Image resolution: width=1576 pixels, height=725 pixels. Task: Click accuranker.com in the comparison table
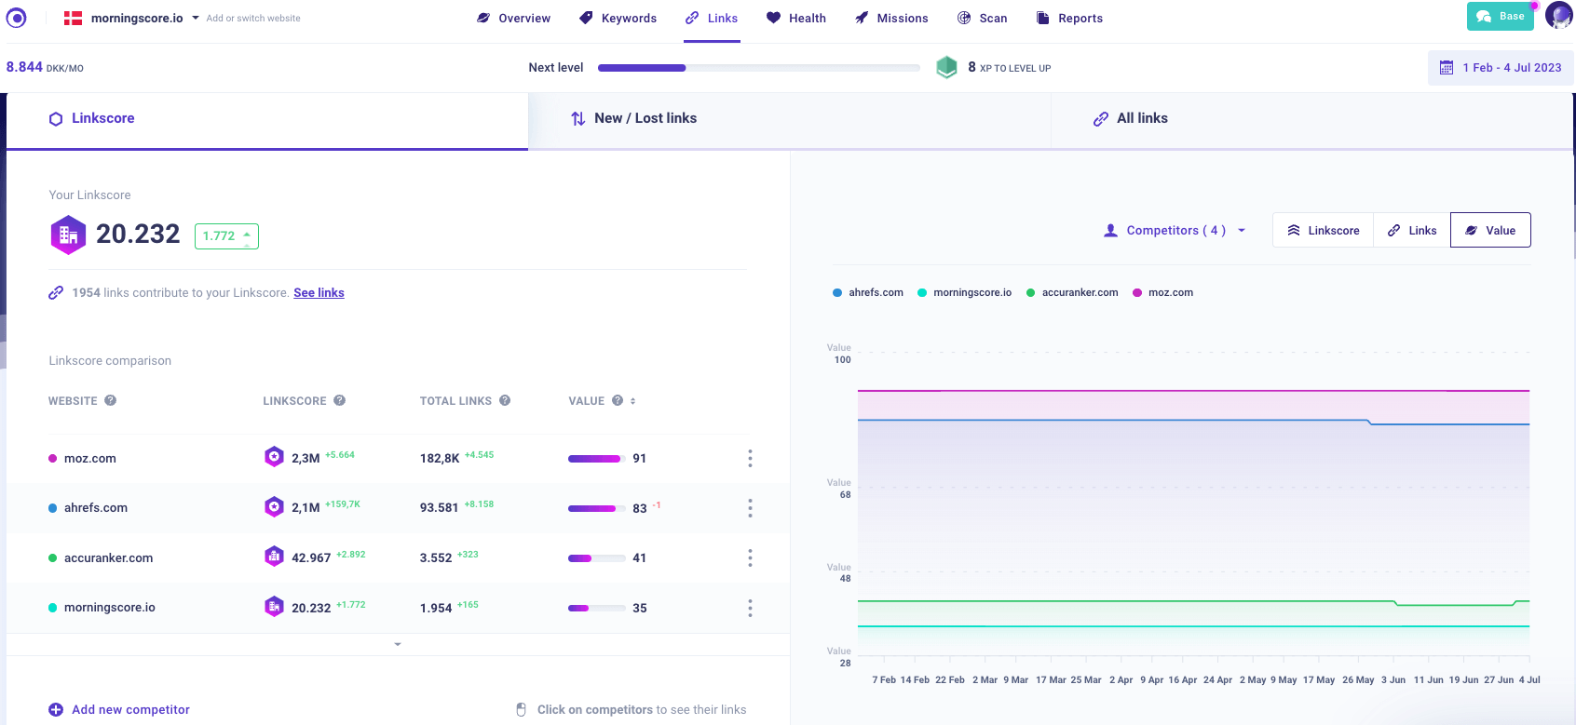(x=108, y=558)
